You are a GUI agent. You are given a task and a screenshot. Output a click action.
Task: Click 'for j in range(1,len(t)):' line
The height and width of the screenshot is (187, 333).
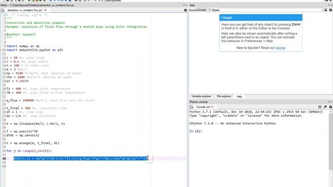click(29, 151)
